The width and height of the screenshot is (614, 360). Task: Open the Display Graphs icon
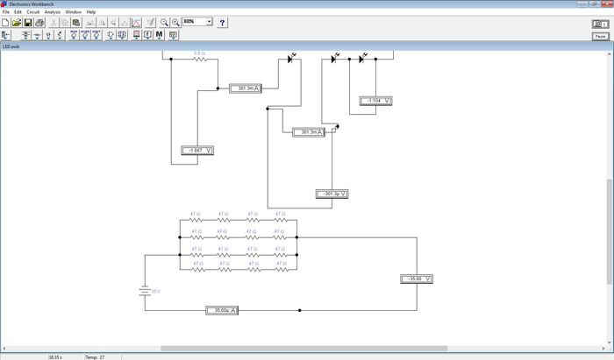point(137,22)
